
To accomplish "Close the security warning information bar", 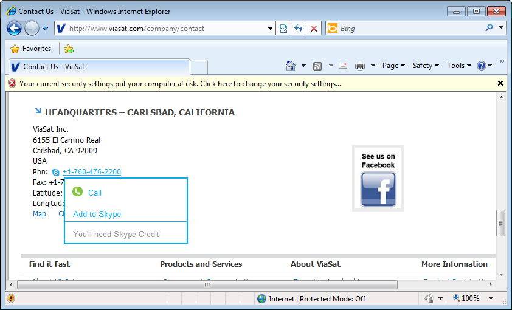I will 500,83.
